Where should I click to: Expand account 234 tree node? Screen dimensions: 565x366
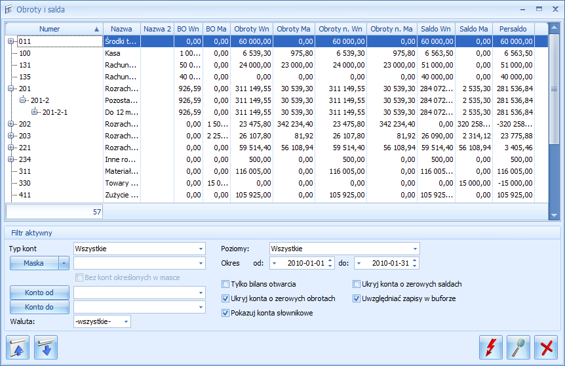click(x=10, y=159)
